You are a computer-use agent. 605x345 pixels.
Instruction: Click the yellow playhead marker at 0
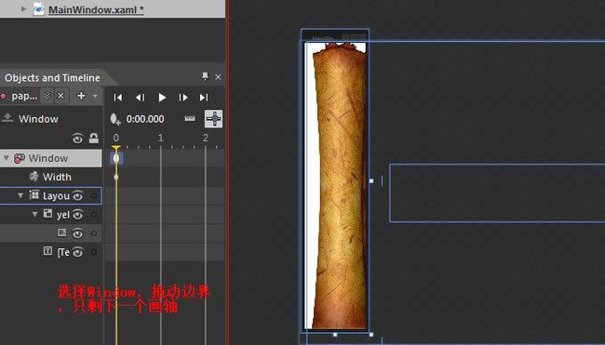click(116, 147)
